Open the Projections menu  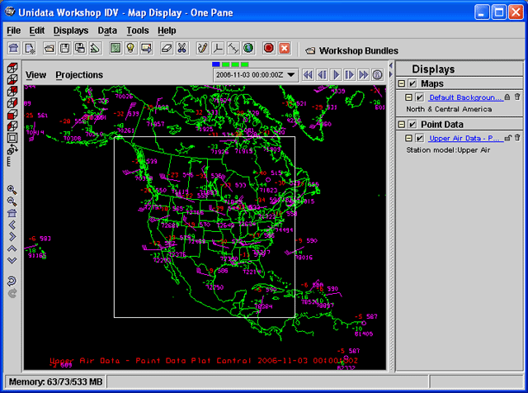tap(79, 75)
